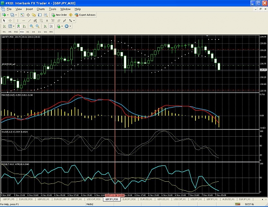The height and width of the screenshot is (207, 268).
Task: Toggle Expert Advisors on or off
Action: (85, 15)
